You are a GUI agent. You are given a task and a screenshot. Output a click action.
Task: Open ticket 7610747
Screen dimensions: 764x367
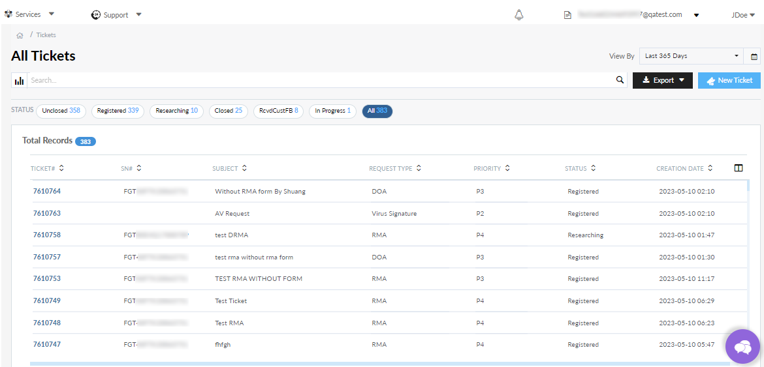pyautogui.click(x=47, y=344)
